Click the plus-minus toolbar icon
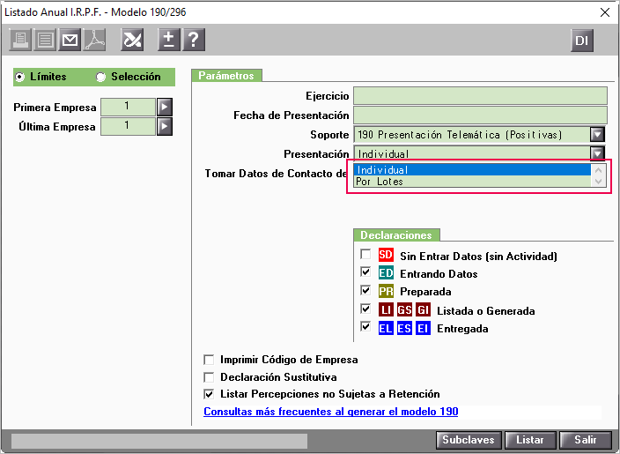This screenshot has height=454, width=620. pyautogui.click(x=169, y=40)
